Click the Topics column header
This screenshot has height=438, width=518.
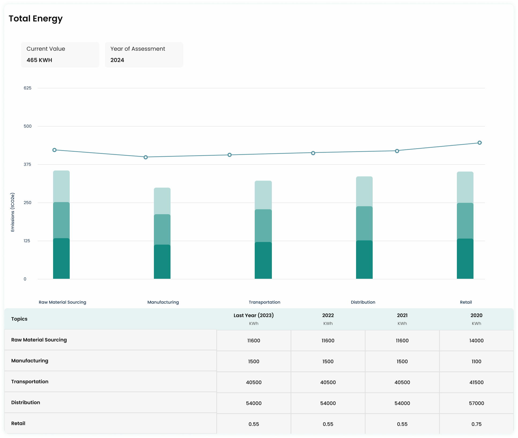coord(19,319)
